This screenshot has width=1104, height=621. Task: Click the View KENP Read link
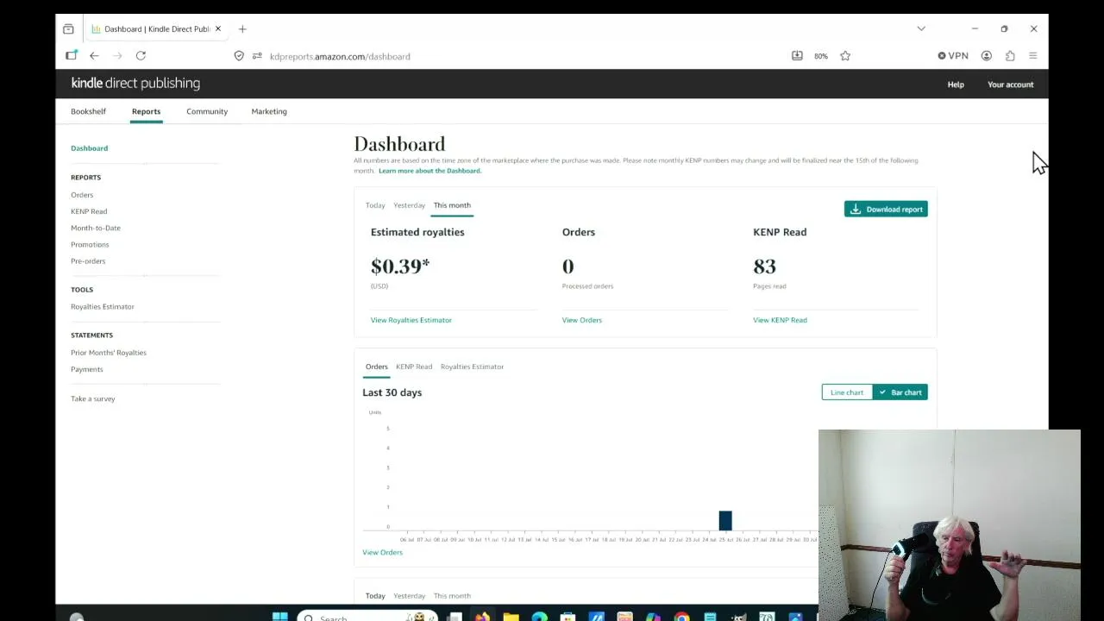click(x=780, y=320)
